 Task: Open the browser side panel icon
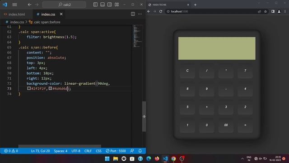(273, 11)
